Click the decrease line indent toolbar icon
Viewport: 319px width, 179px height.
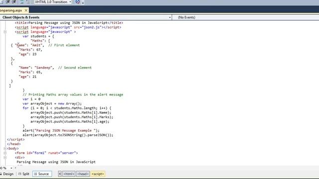[8, 2]
